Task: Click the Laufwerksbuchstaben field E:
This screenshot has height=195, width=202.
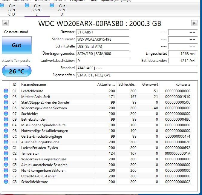Action: [x=103, y=61]
